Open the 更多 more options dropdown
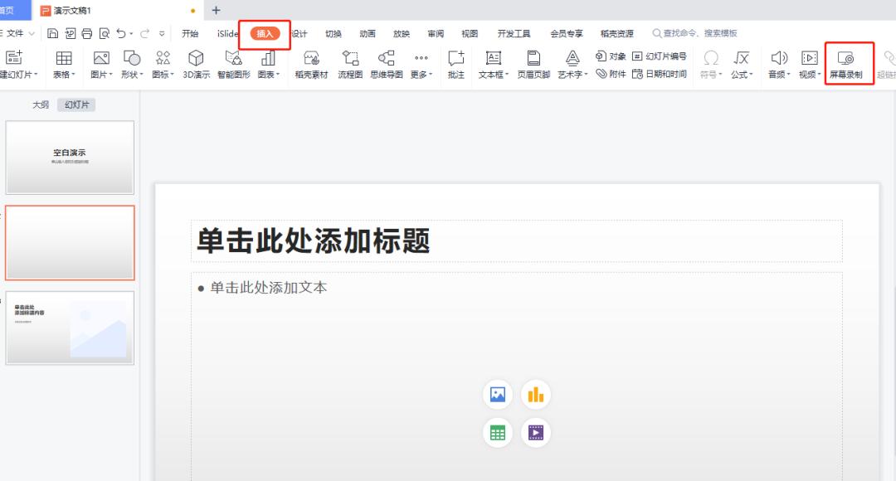This screenshot has width=896, height=481. [421, 64]
